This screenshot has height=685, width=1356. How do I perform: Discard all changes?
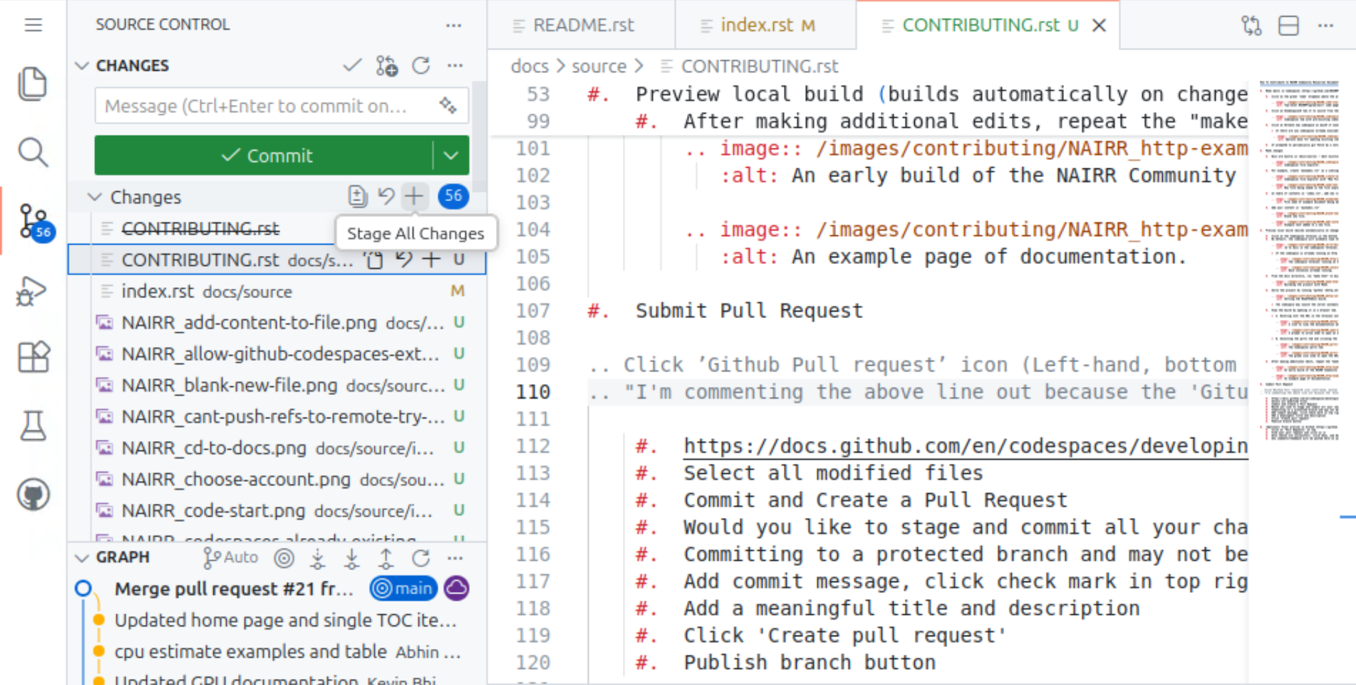pyautogui.click(x=386, y=196)
